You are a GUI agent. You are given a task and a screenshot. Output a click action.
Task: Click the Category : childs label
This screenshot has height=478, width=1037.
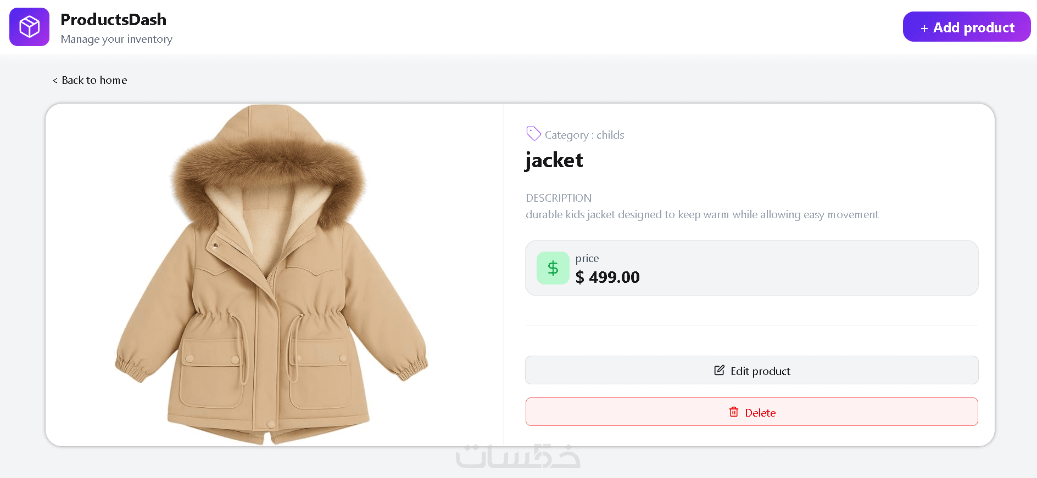point(584,135)
